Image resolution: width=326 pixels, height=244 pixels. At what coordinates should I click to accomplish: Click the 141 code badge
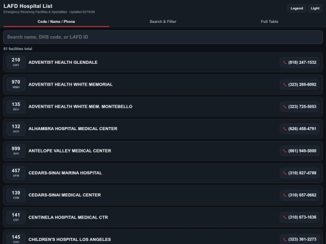pos(16,217)
